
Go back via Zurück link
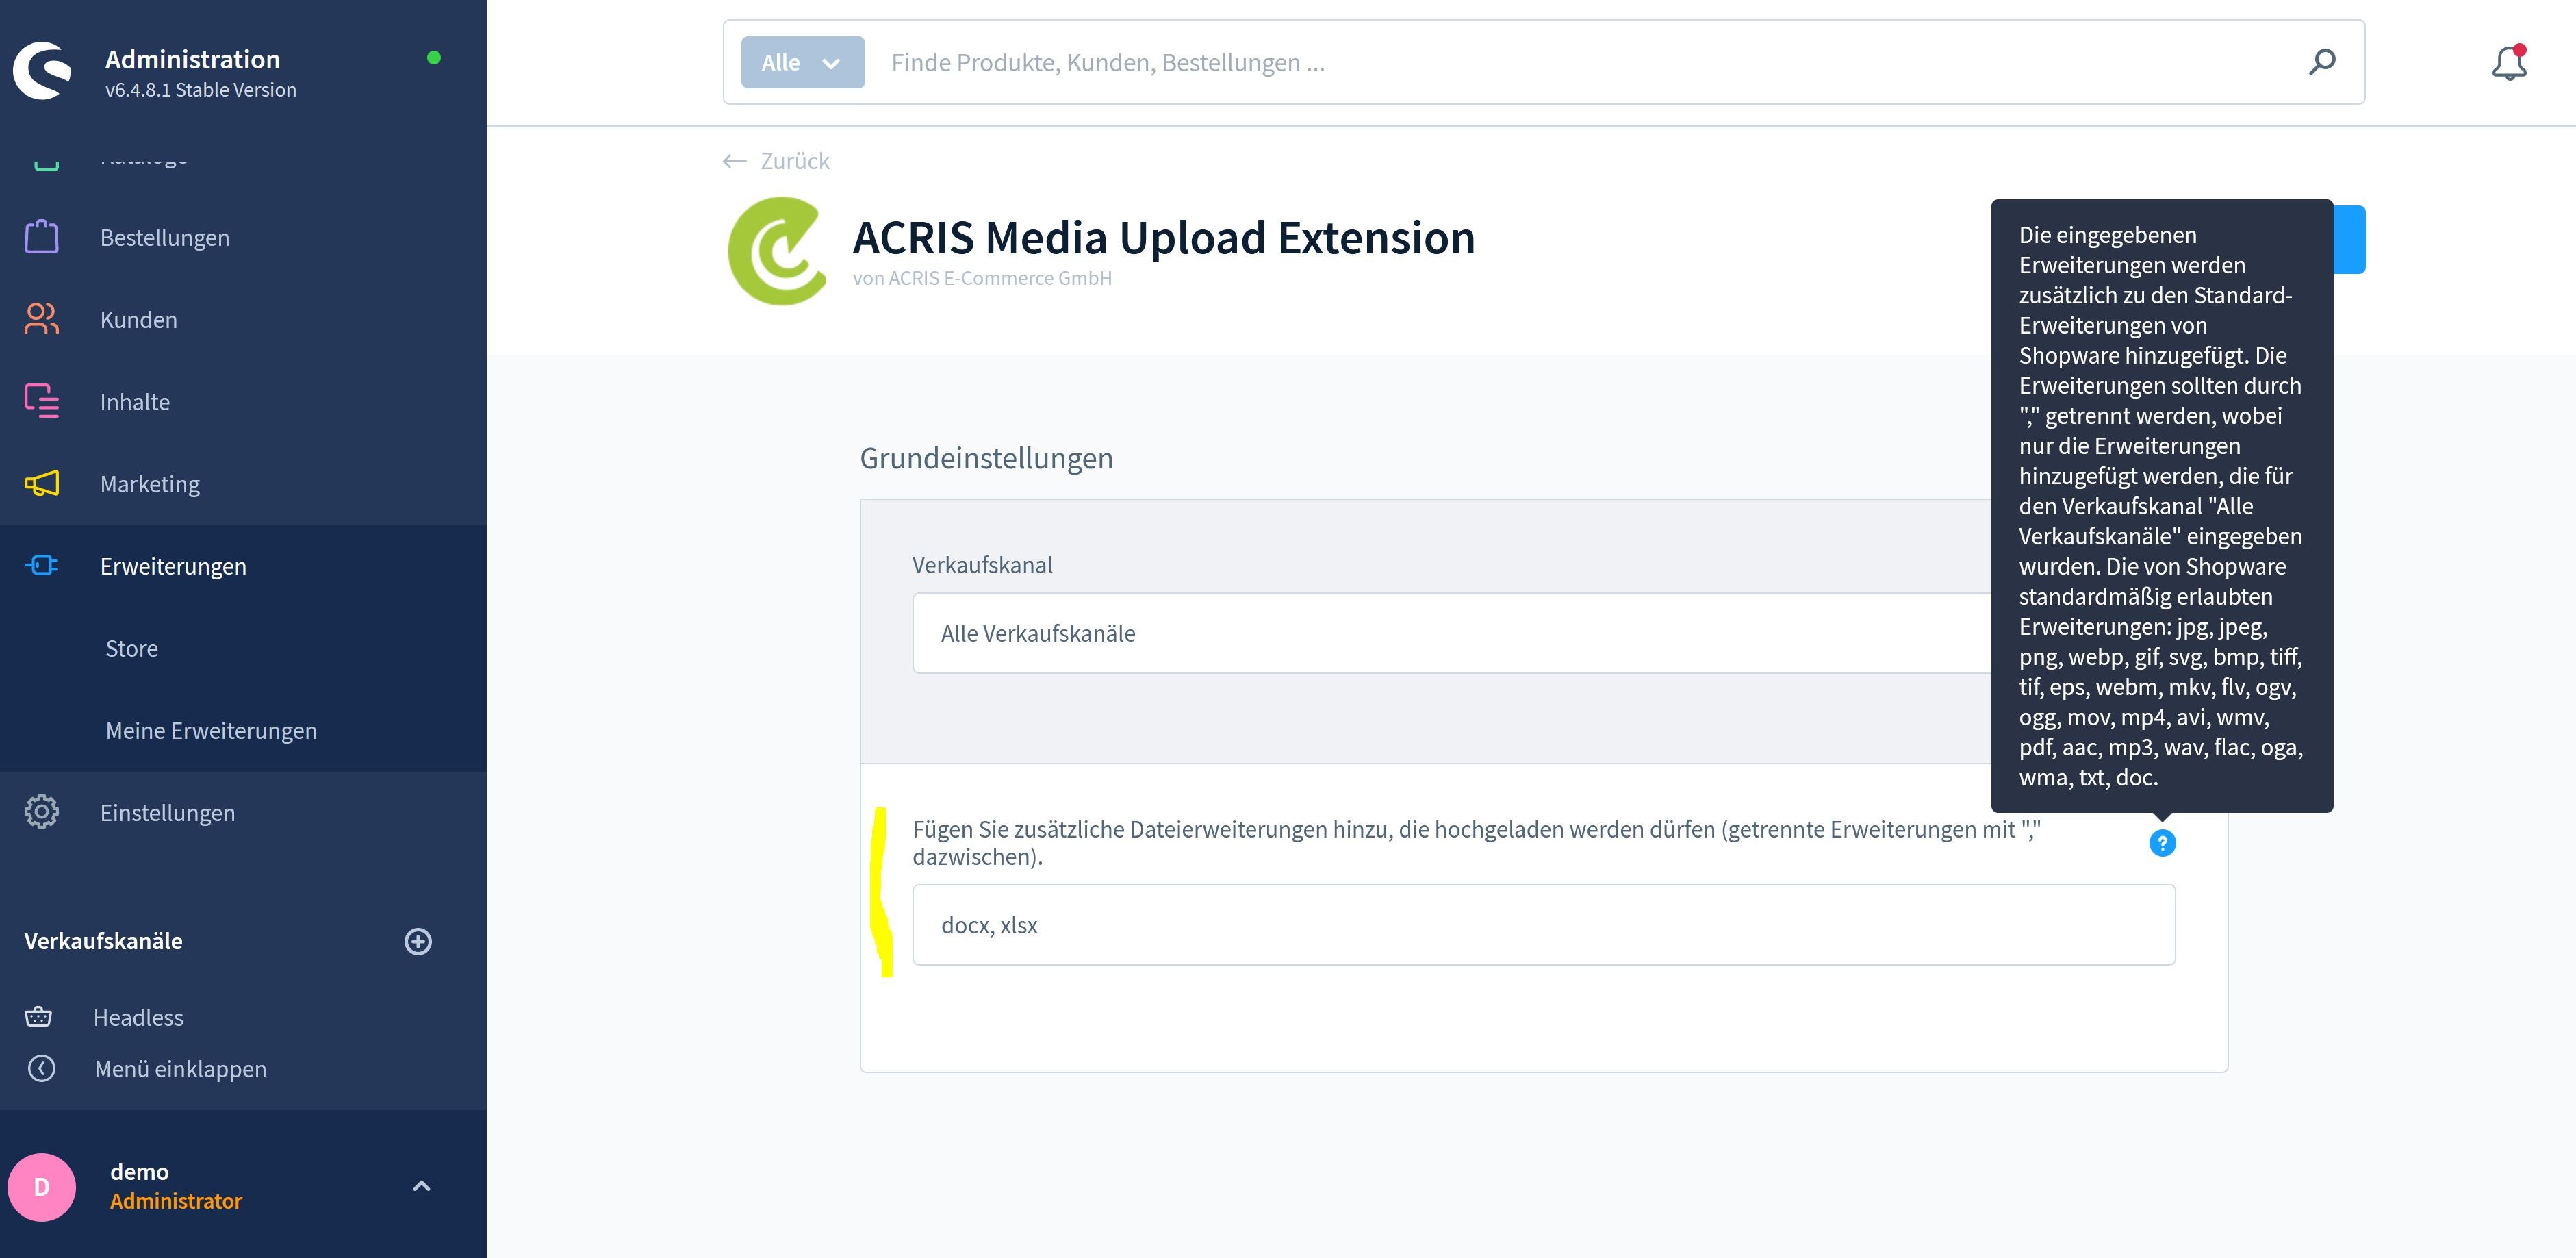pos(795,161)
